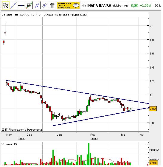
Task: Click the yellow 875K volume marker
Action: coord(153,163)
